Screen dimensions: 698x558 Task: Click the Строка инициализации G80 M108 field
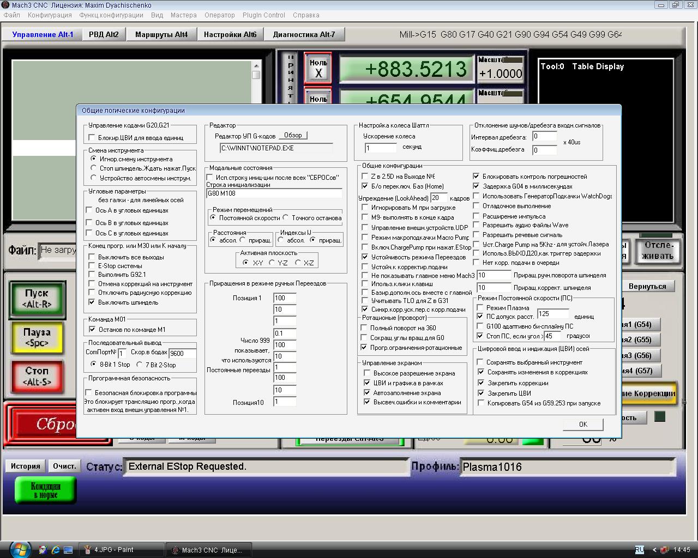pos(274,193)
